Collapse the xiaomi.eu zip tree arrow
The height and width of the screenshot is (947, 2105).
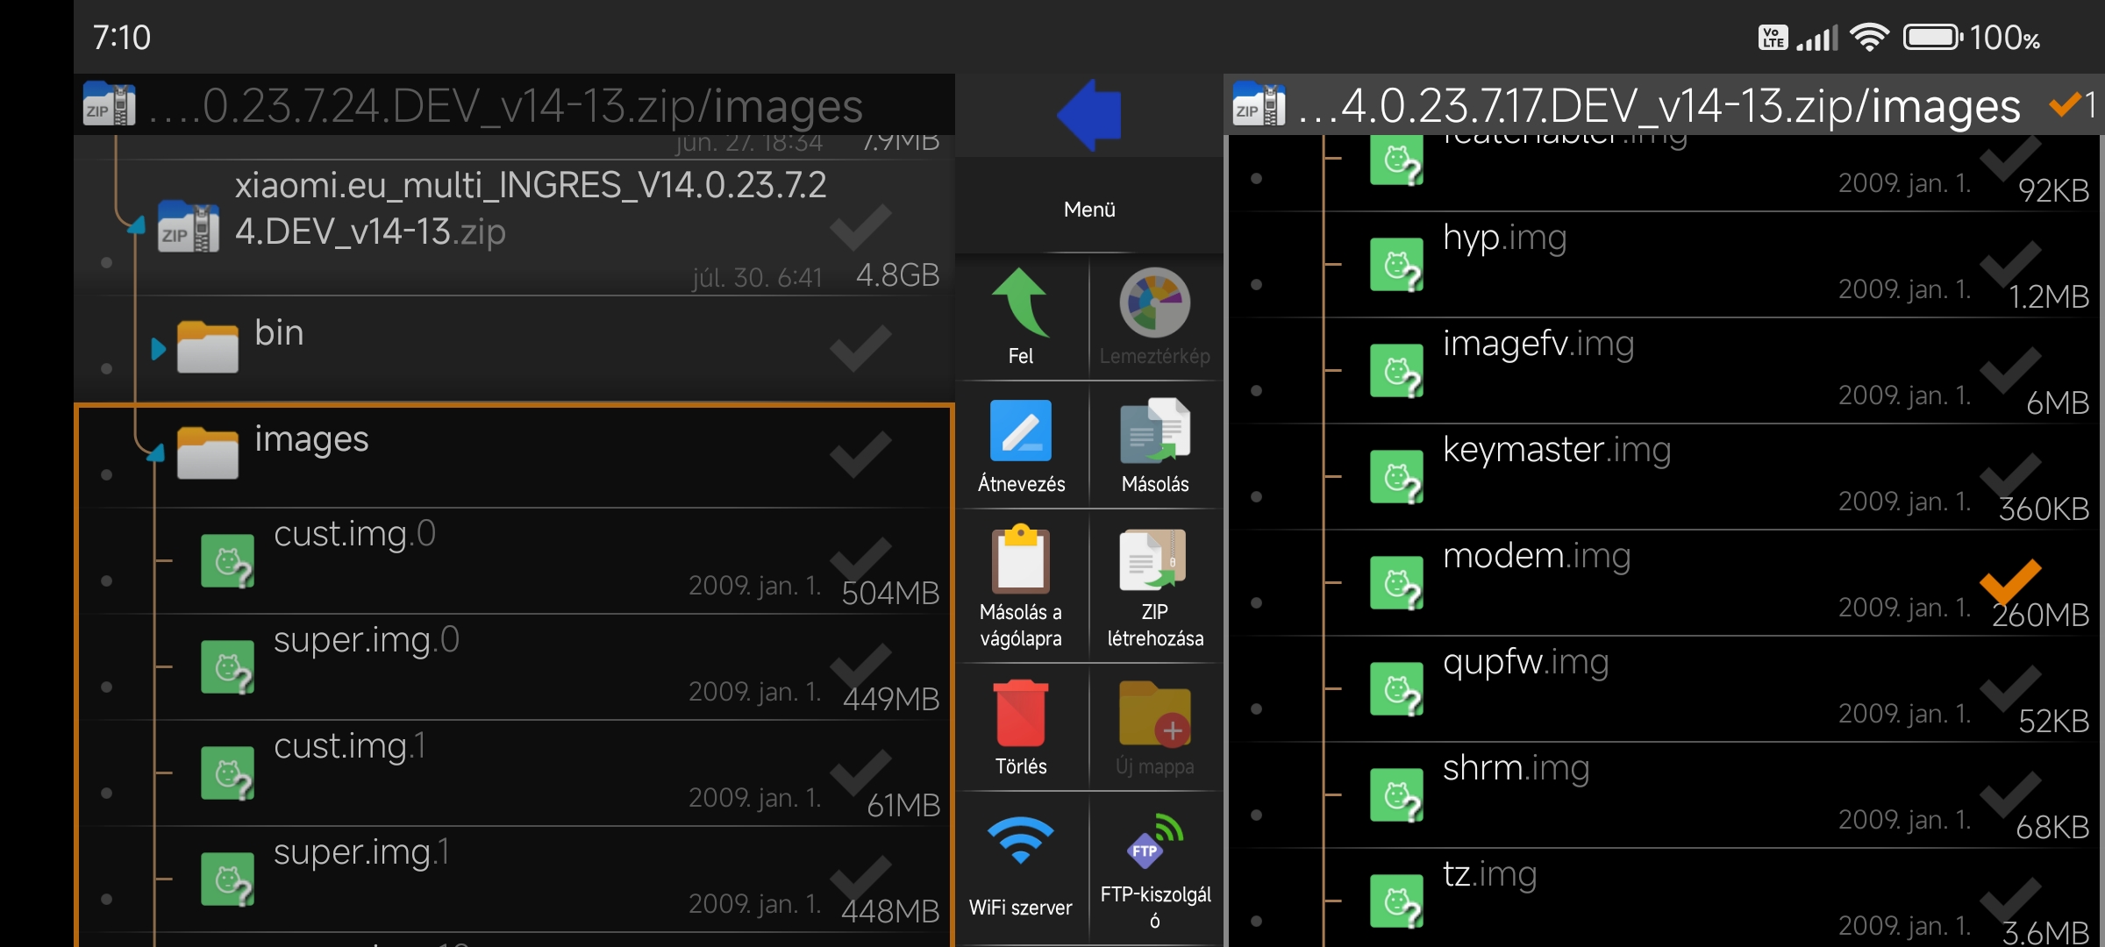pos(136,225)
